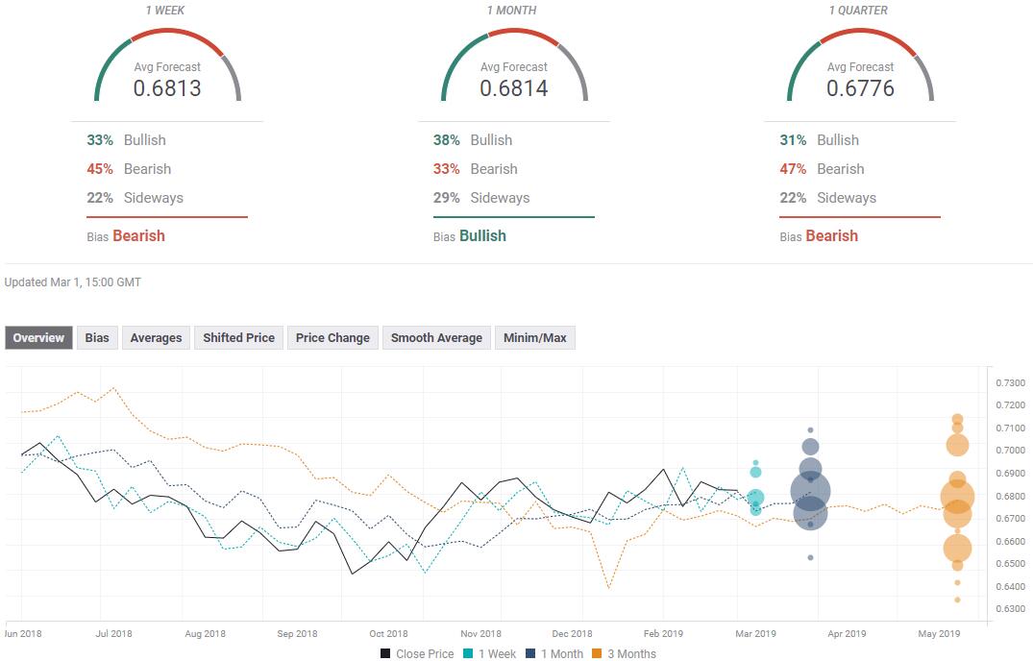The height and width of the screenshot is (661, 1033).
Task: Select the largest orange 3 Months bubble
Action: (x=957, y=498)
